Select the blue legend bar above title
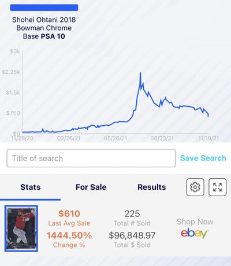Screen dimensions: 231x266 pos(44,8)
